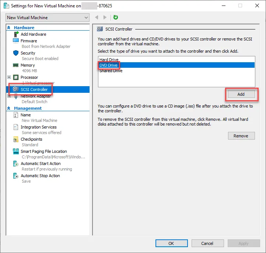Click the settings window title icon
The image size is (266, 253).
(6, 6)
